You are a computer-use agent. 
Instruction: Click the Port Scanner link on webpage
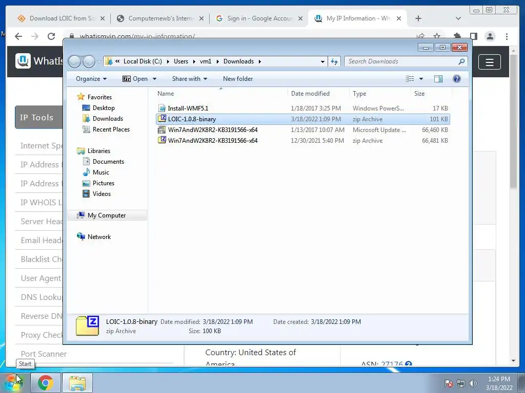tap(44, 354)
